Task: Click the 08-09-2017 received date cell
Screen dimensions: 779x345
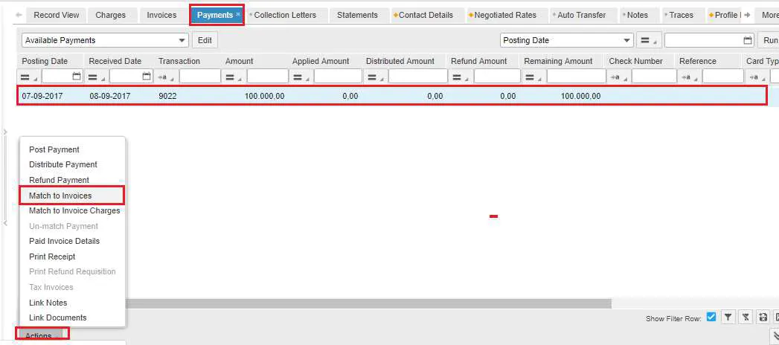Action: [x=110, y=96]
